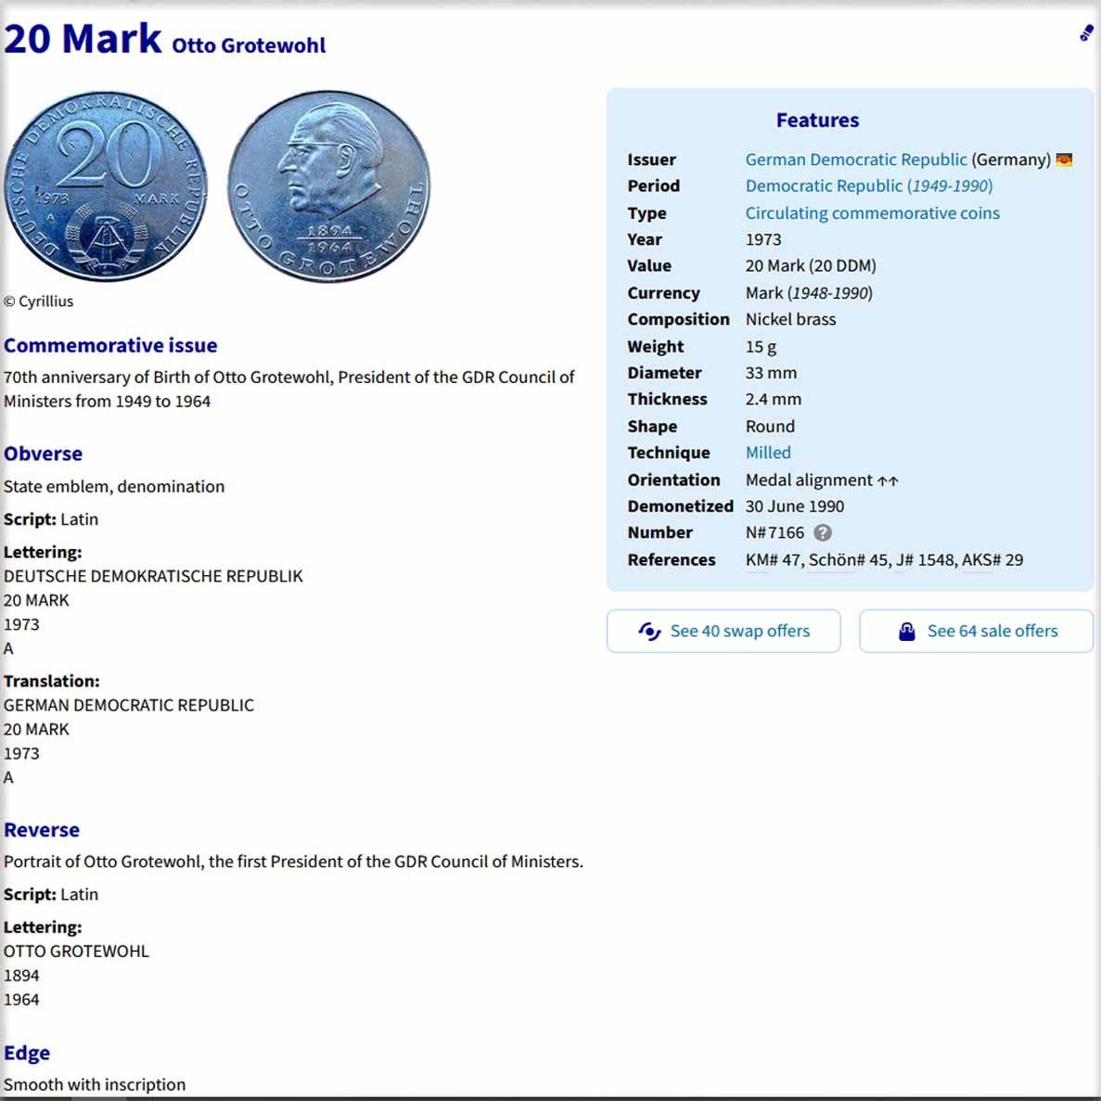Image resolution: width=1101 pixels, height=1101 pixels.
Task: Click the medal alignment arrows symbol
Action: 888,480
